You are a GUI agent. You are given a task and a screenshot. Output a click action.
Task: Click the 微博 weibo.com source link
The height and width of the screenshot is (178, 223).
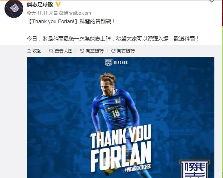(75, 13)
